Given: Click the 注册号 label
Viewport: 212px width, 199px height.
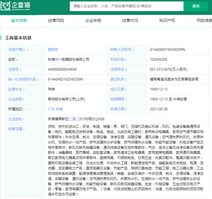Looking at the screenshot, I should tap(13, 69).
